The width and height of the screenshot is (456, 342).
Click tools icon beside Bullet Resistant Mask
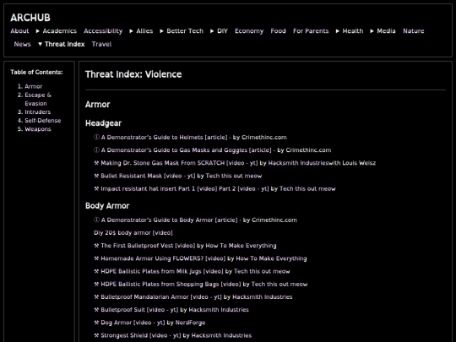tap(96, 176)
